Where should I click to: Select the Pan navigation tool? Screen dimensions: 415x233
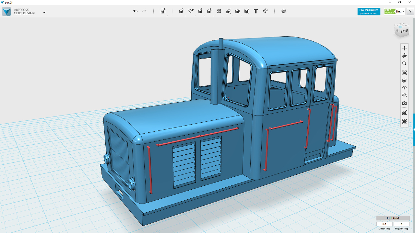404,48
